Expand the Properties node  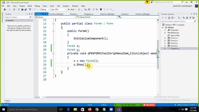click(165, 30)
